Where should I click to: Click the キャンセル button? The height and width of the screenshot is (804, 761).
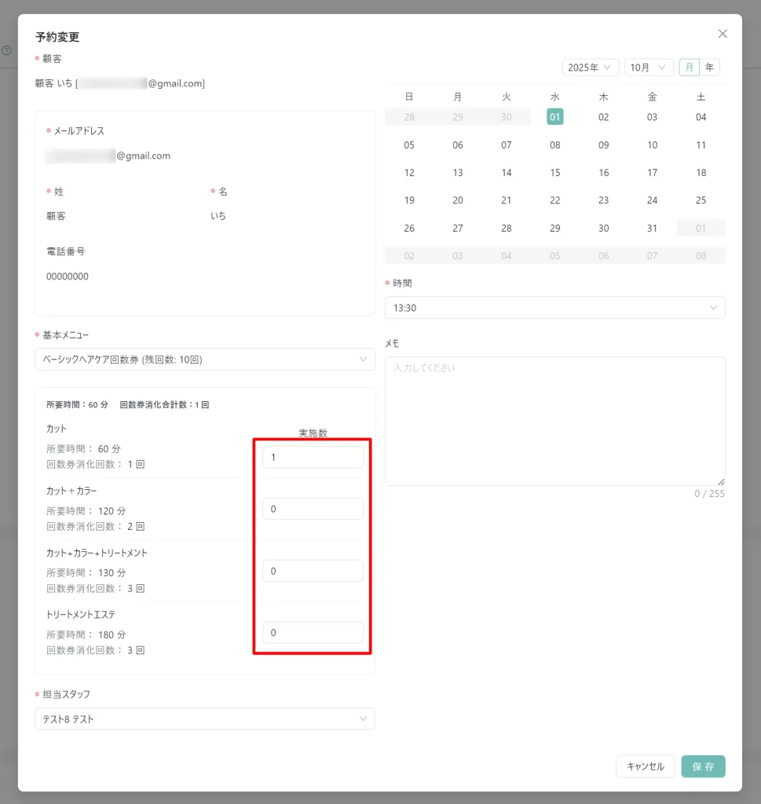point(645,766)
